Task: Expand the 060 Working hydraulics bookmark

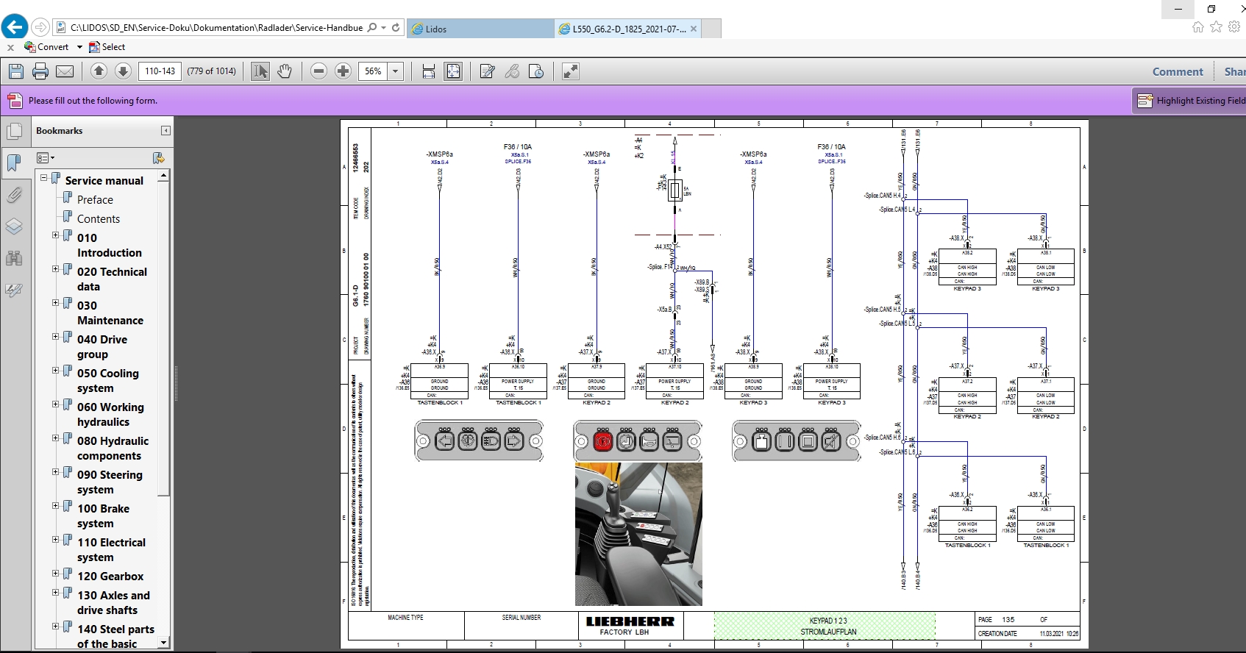Action: 55,404
